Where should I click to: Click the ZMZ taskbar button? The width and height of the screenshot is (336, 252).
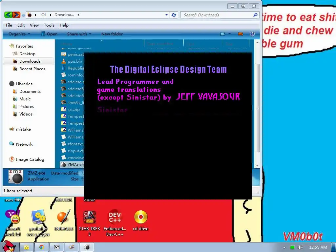[x=87, y=247]
